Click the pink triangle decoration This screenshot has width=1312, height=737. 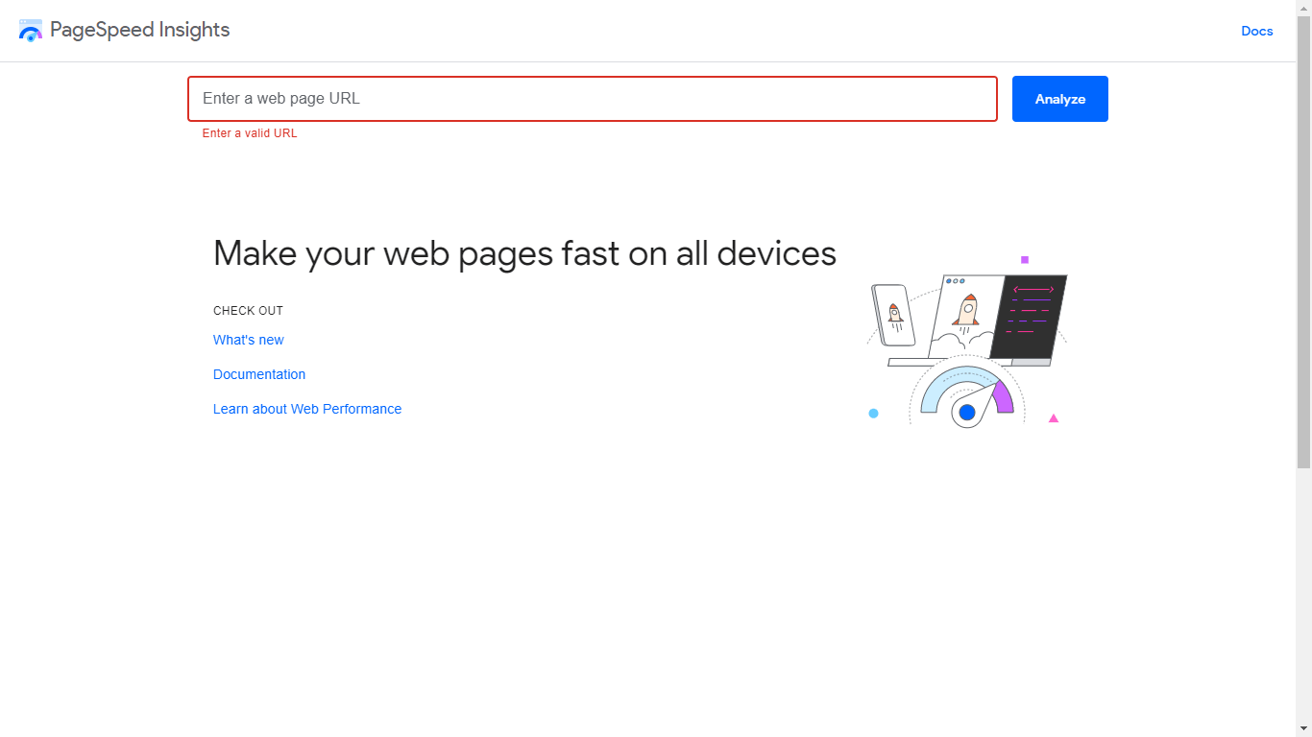(1054, 418)
